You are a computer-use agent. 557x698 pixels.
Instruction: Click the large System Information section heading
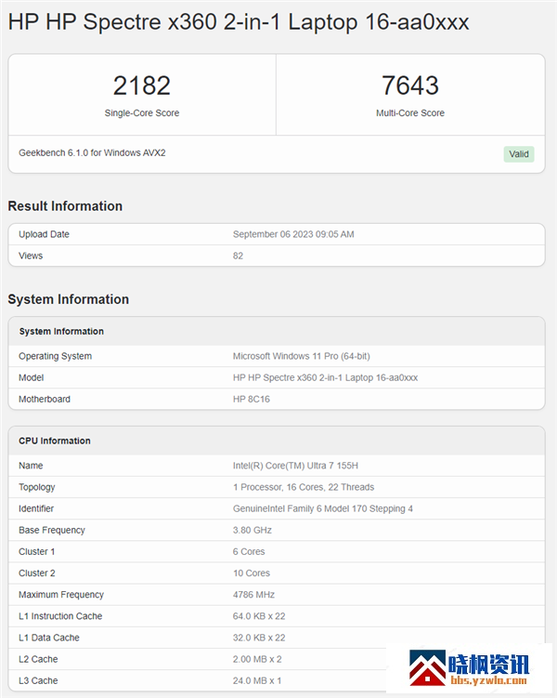coord(69,299)
